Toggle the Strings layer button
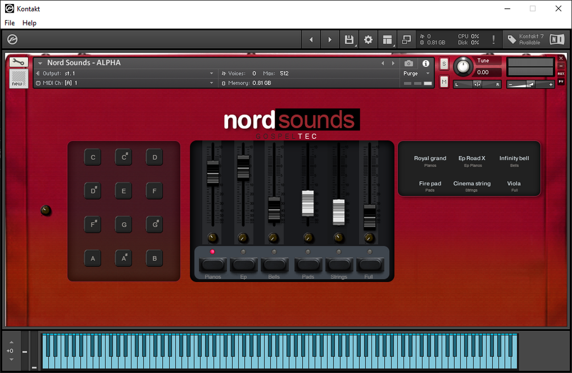Image resolution: width=572 pixels, height=373 pixels. point(339,264)
